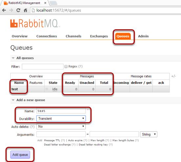Open the String argument type dropdown
This screenshot has width=181, height=162.
149,134
